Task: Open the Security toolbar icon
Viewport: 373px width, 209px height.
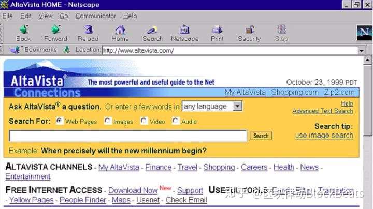Action: 249,29
